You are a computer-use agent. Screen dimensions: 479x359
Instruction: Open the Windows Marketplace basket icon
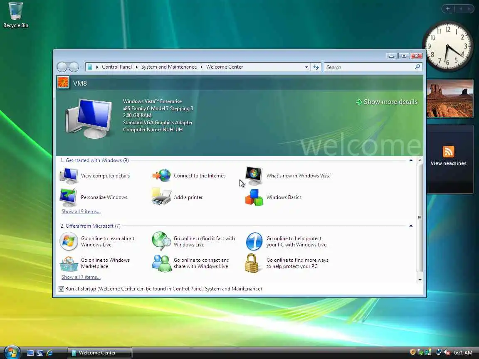click(x=69, y=263)
